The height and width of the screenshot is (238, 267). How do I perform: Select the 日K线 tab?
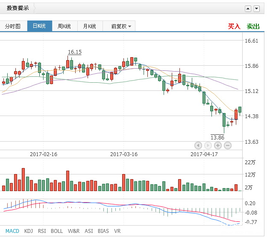point(39,26)
